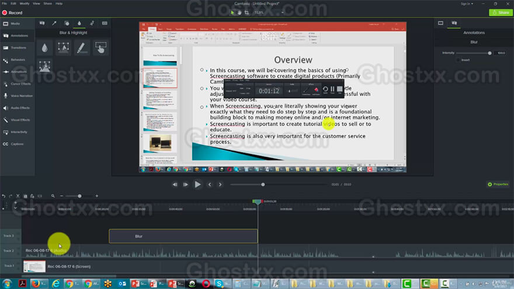Toggle the Properties panel button

click(498, 184)
